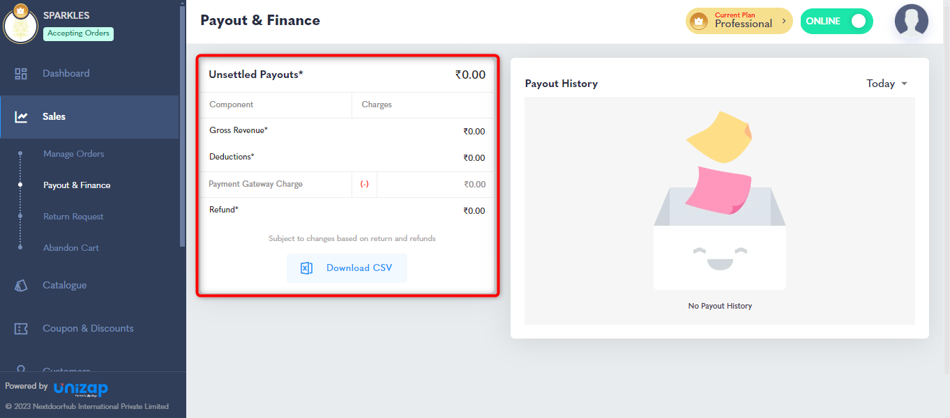Viewport: 950px width, 418px height.
Task: Open the Today period dropdown
Action: tap(887, 84)
